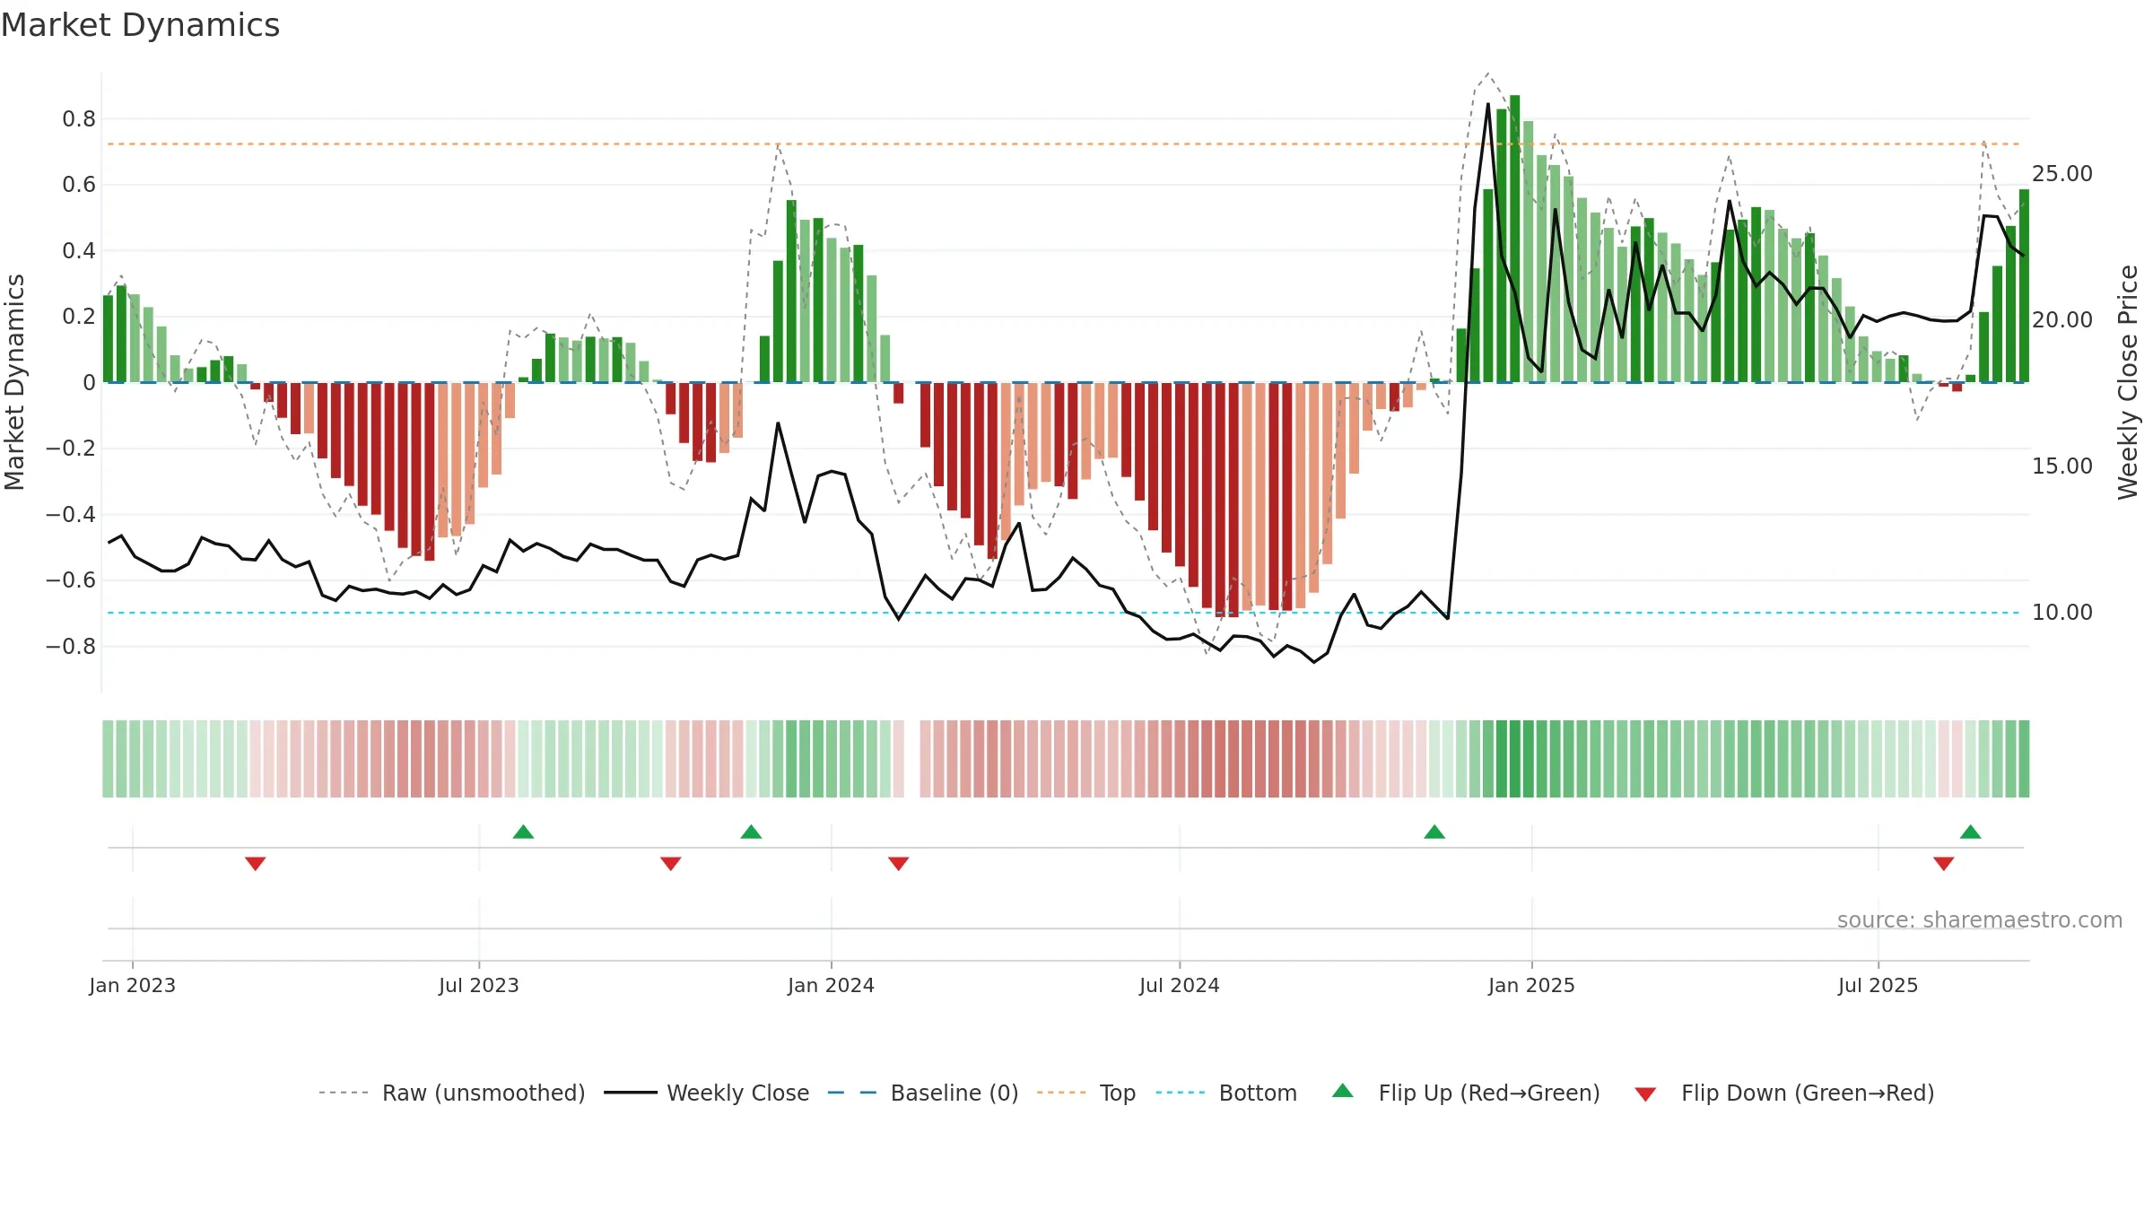Viewport: 2153px width, 1211px height.
Task: Click the 0.4 left axis tick label
Action: [x=79, y=251]
